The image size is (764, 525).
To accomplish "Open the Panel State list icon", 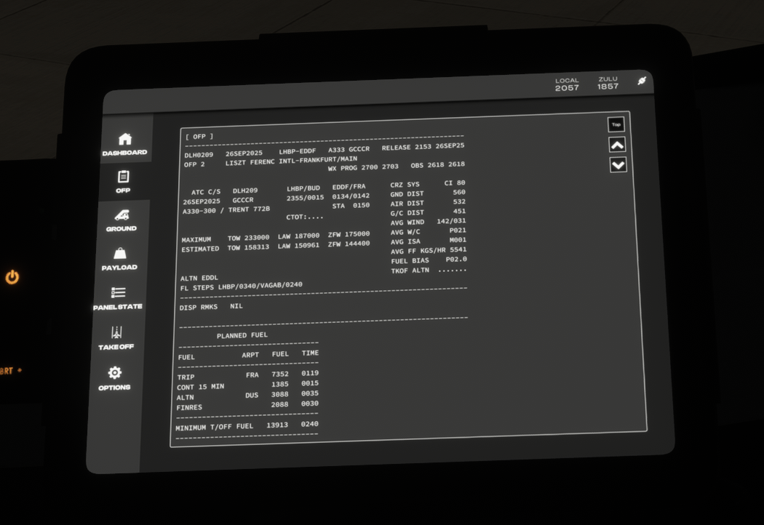I will 118,292.
